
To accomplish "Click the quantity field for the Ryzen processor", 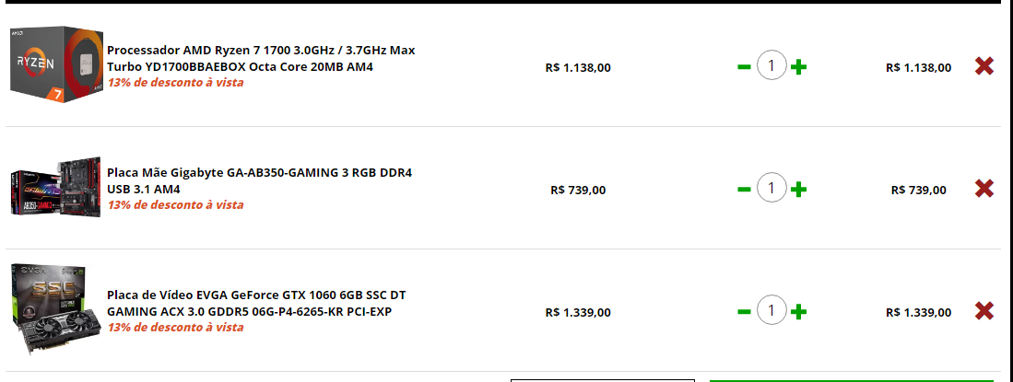I will [x=772, y=66].
